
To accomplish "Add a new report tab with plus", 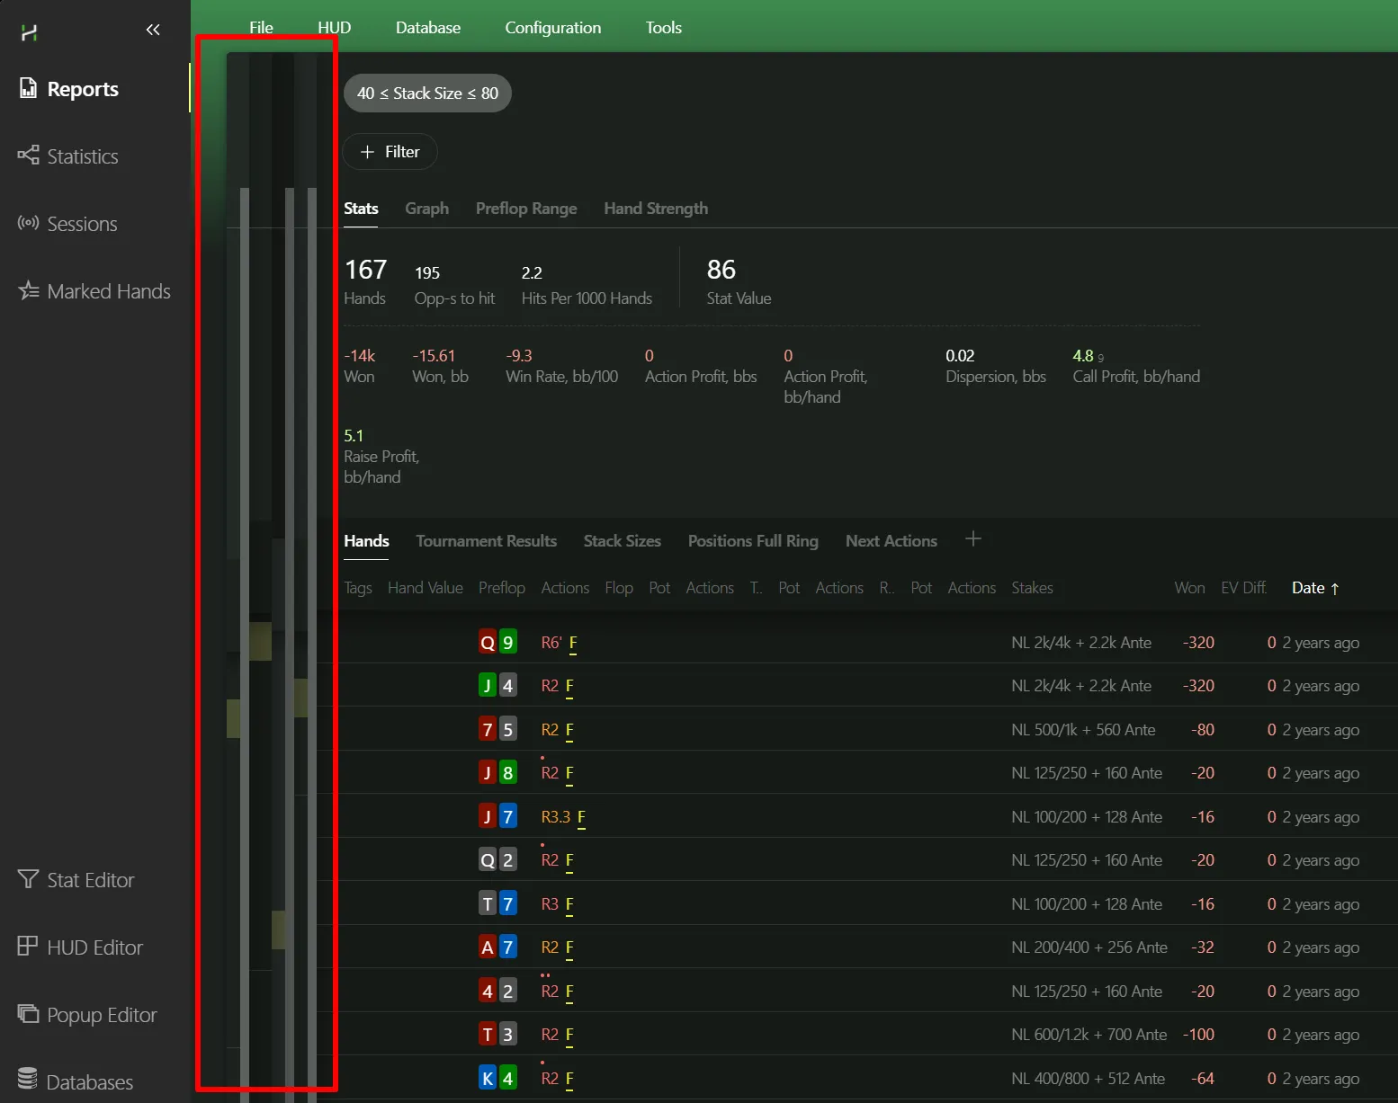I will (x=972, y=539).
